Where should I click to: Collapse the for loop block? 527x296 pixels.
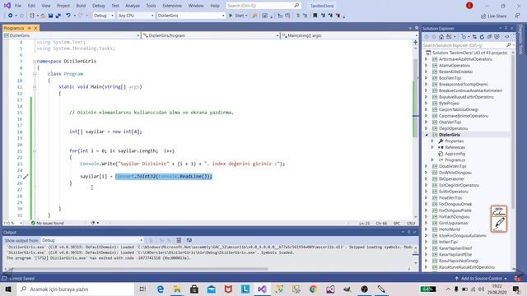(x=35, y=151)
